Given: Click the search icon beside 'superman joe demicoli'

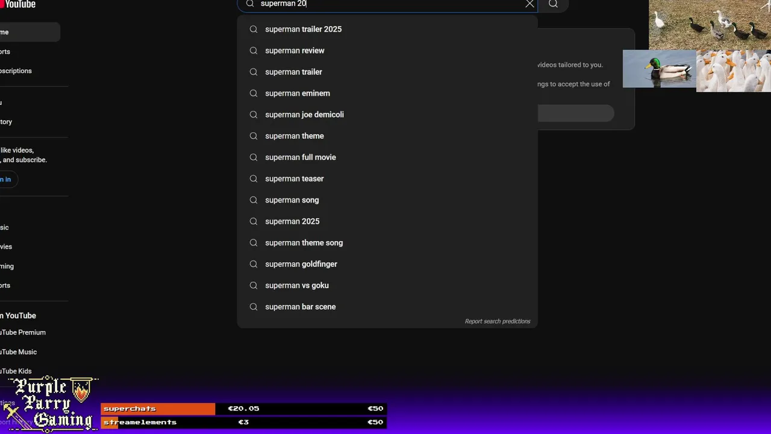Looking at the screenshot, I should coord(254,115).
